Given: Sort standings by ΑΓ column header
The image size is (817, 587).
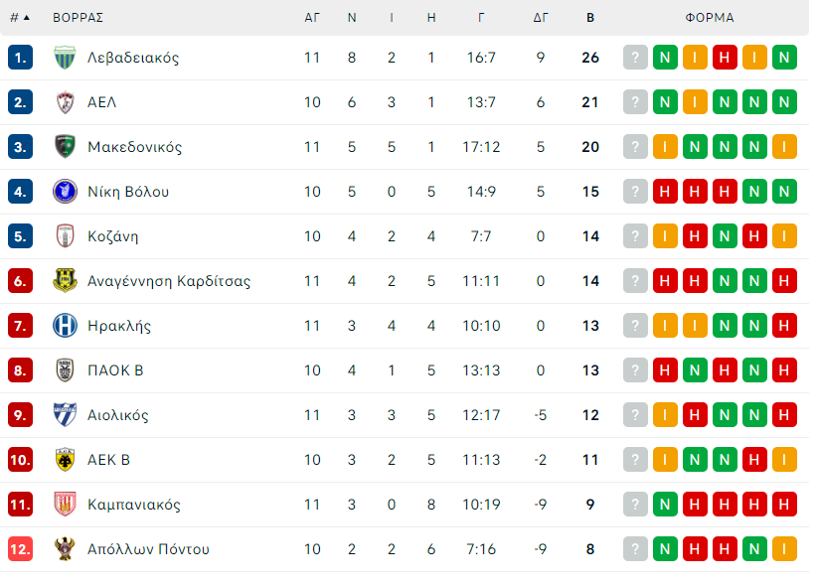Looking at the screenshot, I should tap(312, 18).
